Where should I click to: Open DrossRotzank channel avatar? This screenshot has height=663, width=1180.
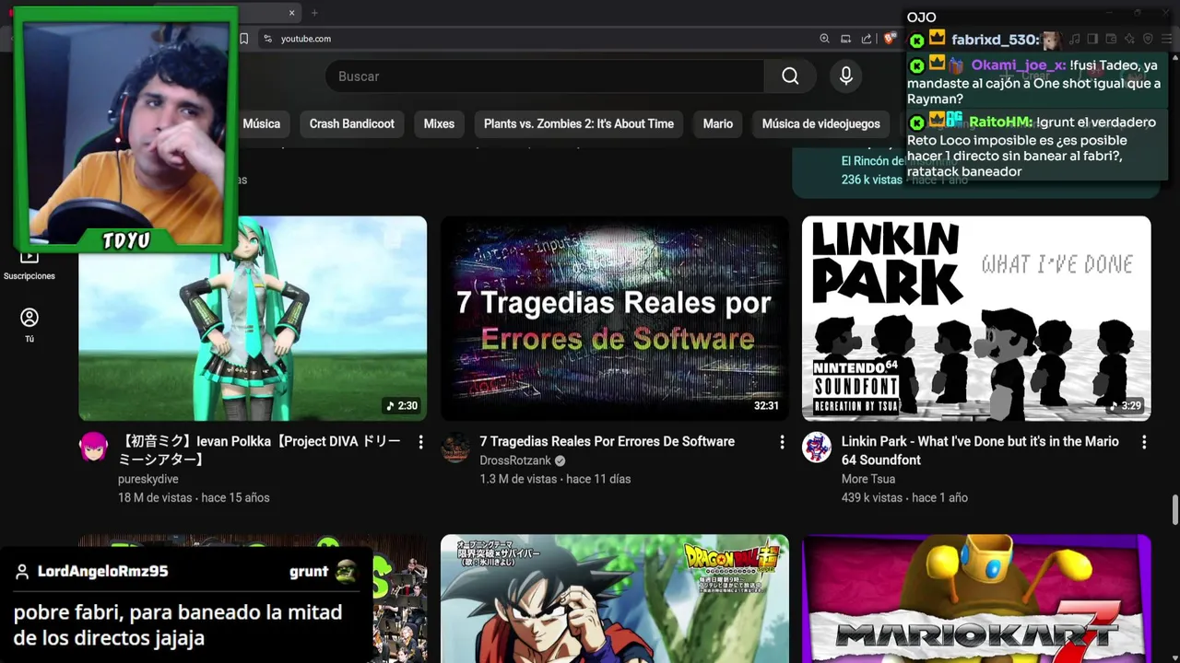tap(455, 448)
